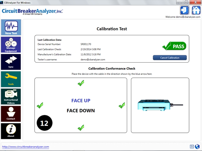Open Manage Equipment tile
Viewport: 202px width, 151px height.
[x=11, y=45]
